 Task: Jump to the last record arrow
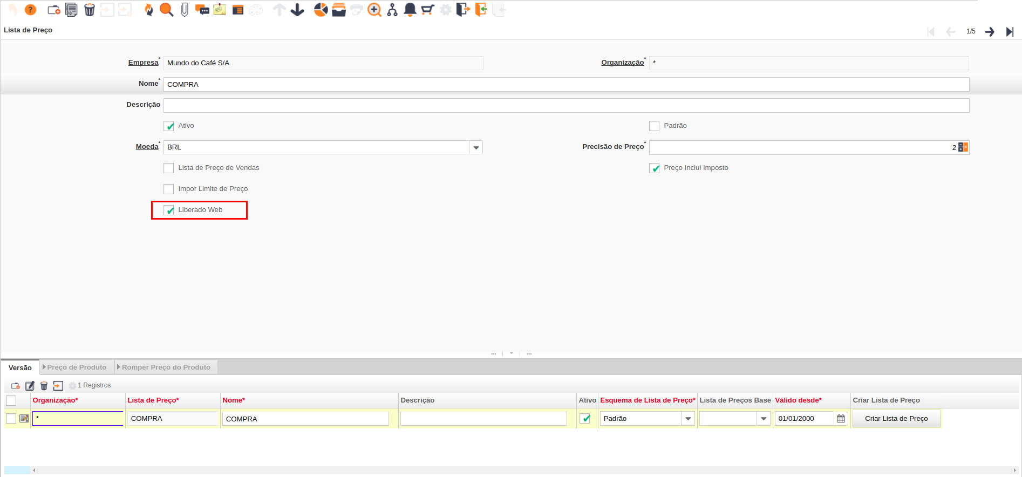(1010, 32)
